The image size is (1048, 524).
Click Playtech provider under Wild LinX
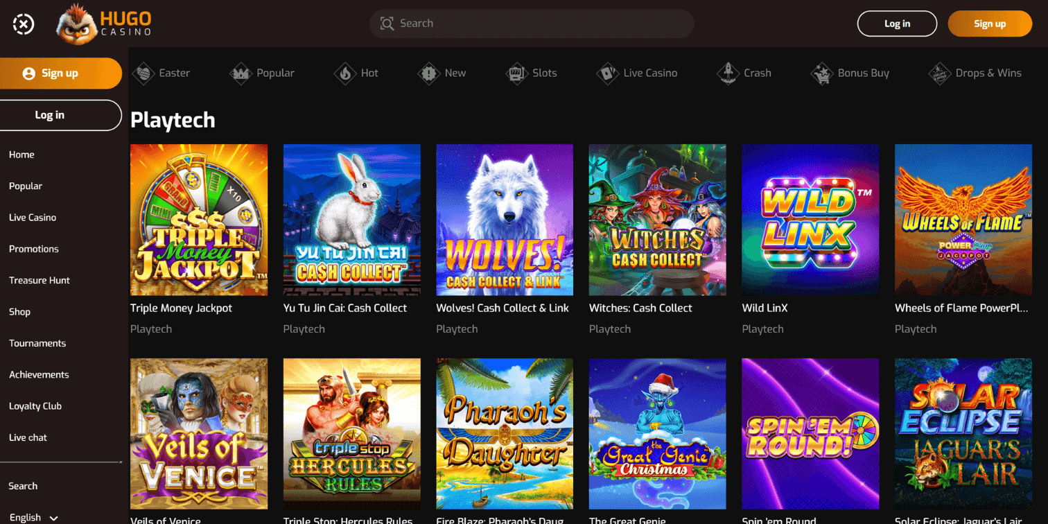pyautogui.click(x=762, y=329)
